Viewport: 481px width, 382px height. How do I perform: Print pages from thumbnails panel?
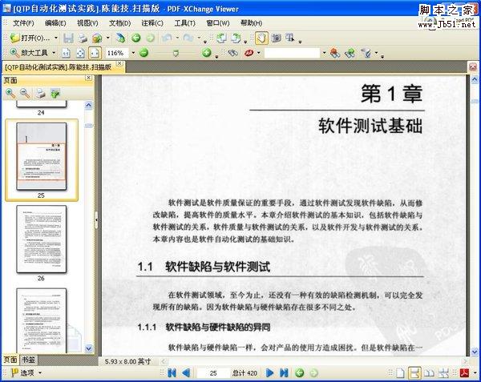pos(40,94)
